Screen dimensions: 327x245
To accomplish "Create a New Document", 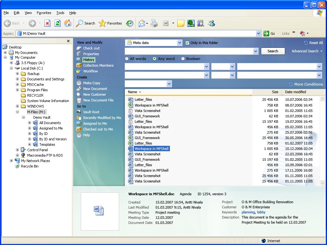I will coord(95,89).
